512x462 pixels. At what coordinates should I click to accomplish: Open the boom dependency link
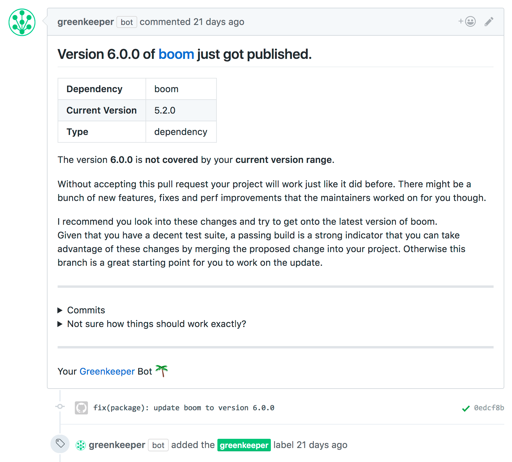tap(176, 54)
